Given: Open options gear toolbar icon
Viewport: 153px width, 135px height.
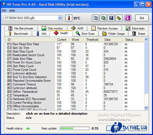Looking at the screenshot, I should click(119, 18).
